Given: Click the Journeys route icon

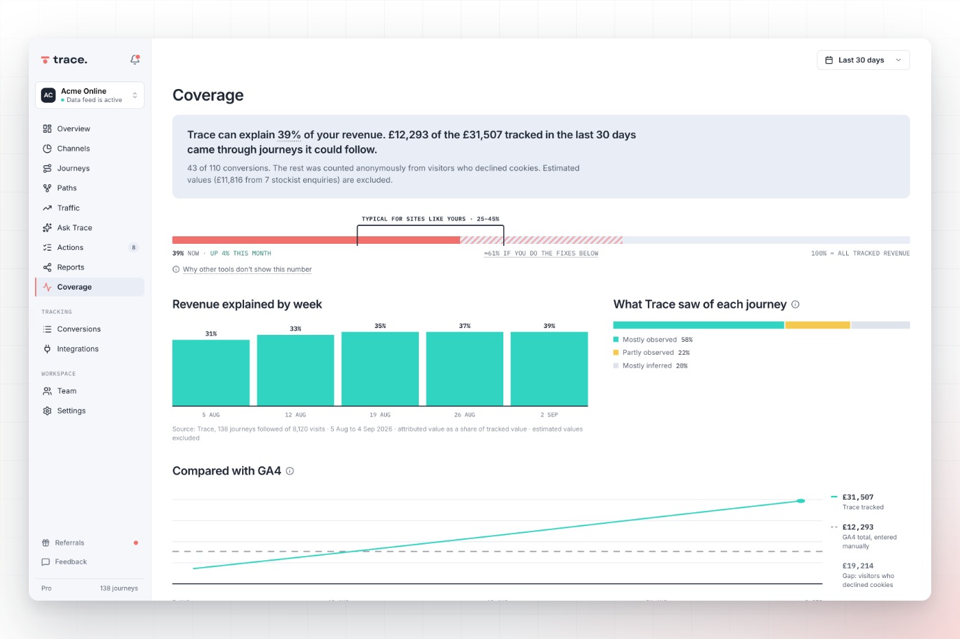Looking at the screenshot, I should [x=47, y=168].
